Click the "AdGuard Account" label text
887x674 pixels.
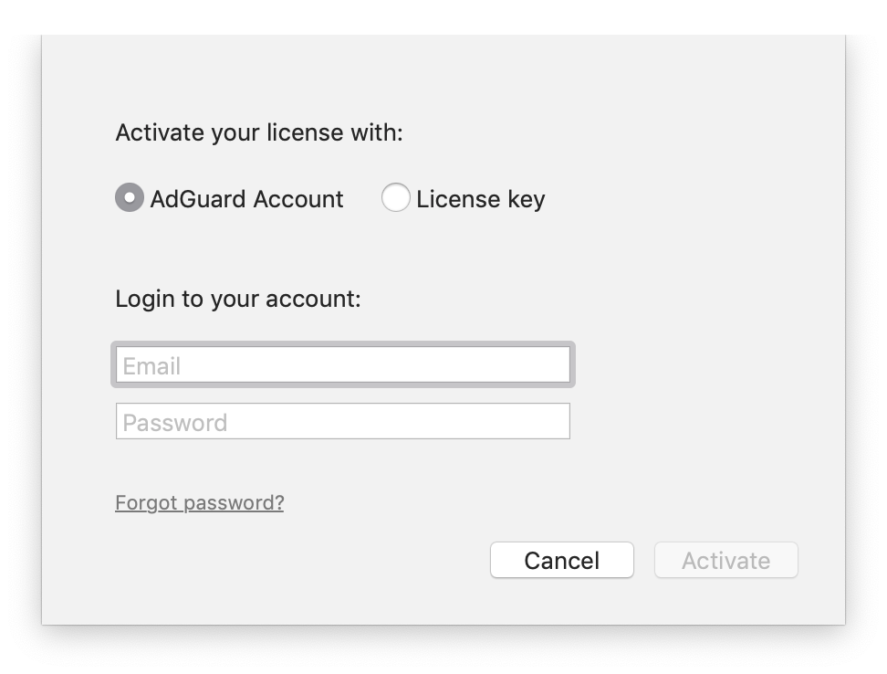coord(246,199)
